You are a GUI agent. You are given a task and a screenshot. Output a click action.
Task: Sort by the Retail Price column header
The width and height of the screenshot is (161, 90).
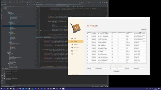(x=114, y=32)
